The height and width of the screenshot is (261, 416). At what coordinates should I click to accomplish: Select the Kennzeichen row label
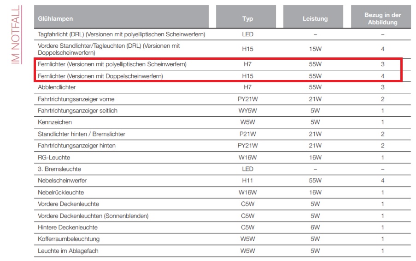[55, 122]
